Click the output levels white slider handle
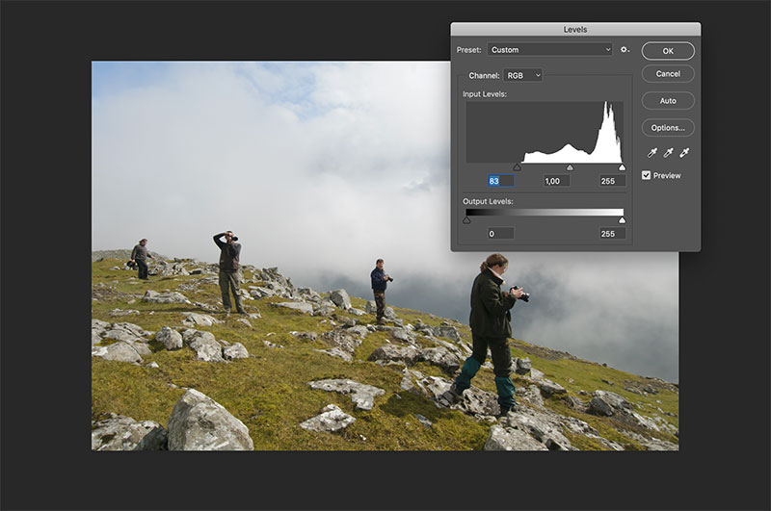The width and height of the screenshot is (771, 511). [622, 220]
